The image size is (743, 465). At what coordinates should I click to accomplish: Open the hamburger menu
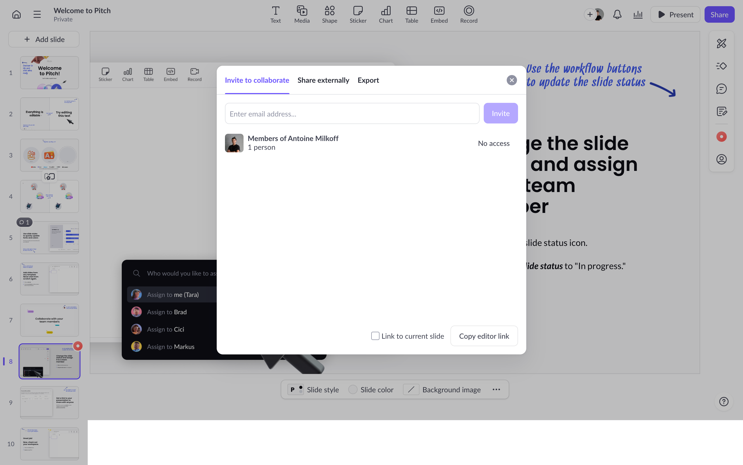[x=37, y=14]
